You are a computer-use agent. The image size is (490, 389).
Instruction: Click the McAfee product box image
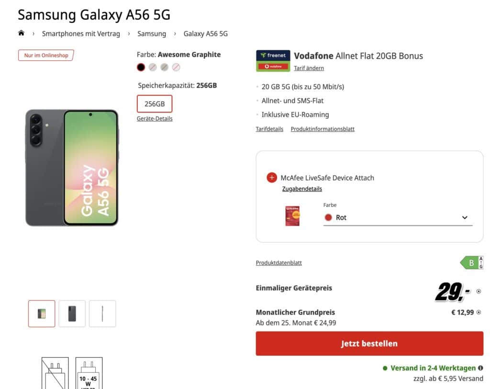[x=292, y=216]
